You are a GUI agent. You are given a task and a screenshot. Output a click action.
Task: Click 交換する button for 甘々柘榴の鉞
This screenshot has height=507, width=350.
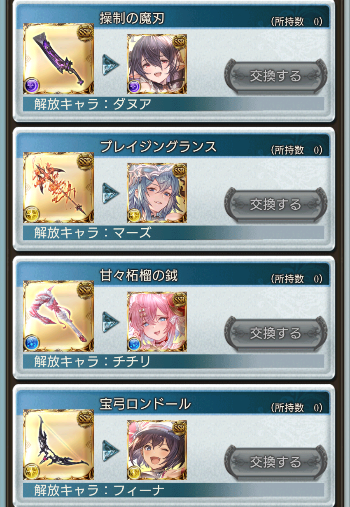pos(275,333)
